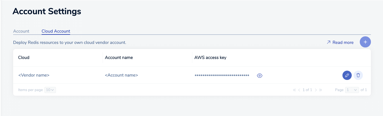Go to the next page arrow
The image size is (383, 116).
(316, 90)
